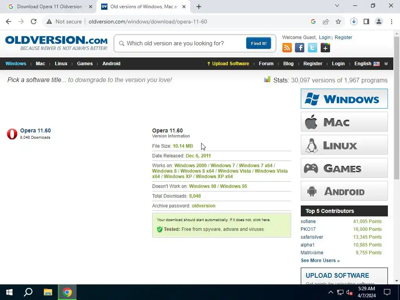The height and width of the screenshot is (300, 400).
Task: Open a new browser tab
Action: pyautogui.click(x=199, y=7)
